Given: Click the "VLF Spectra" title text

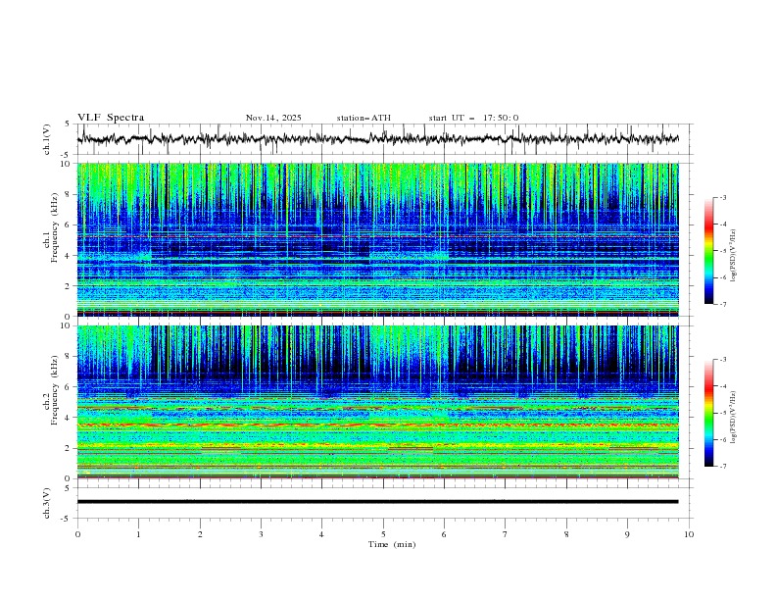Looking at the screenshot, I should (111, 118).
